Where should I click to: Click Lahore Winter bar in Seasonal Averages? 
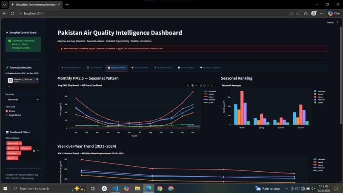click(x=242, y=108)
